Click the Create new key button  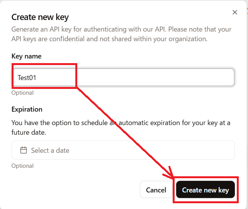tap(206, 190)
